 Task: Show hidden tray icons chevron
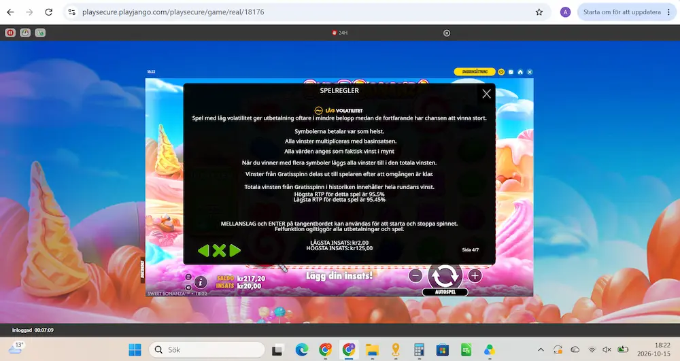coord(541,349)
